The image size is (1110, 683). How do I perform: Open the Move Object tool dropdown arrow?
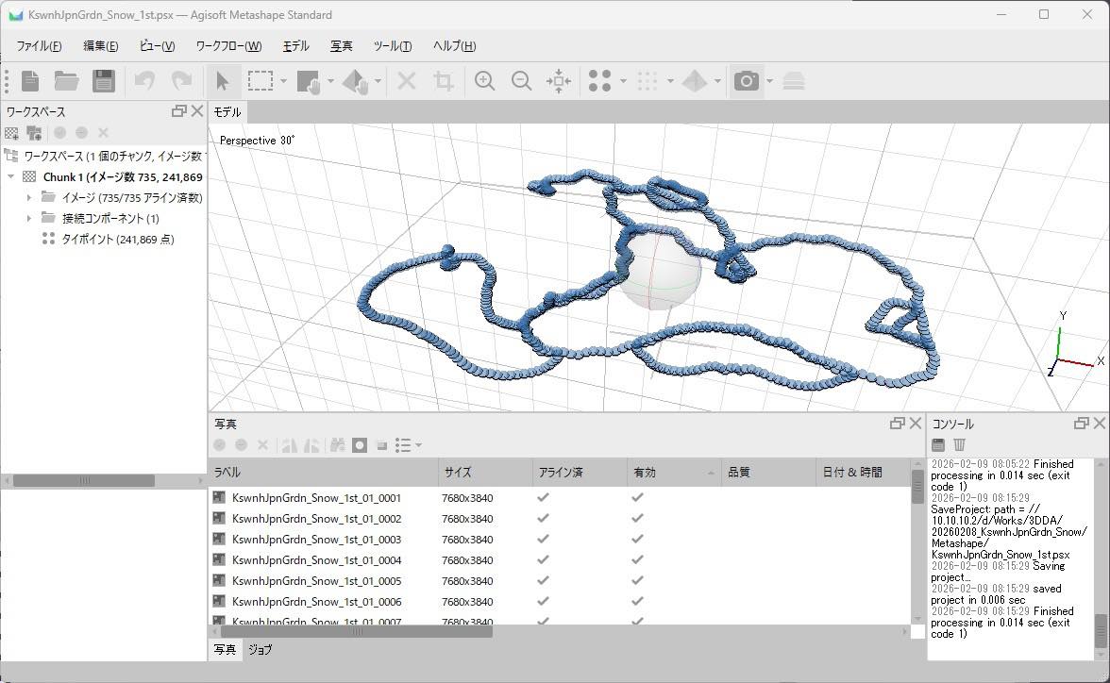pos(378,81)
